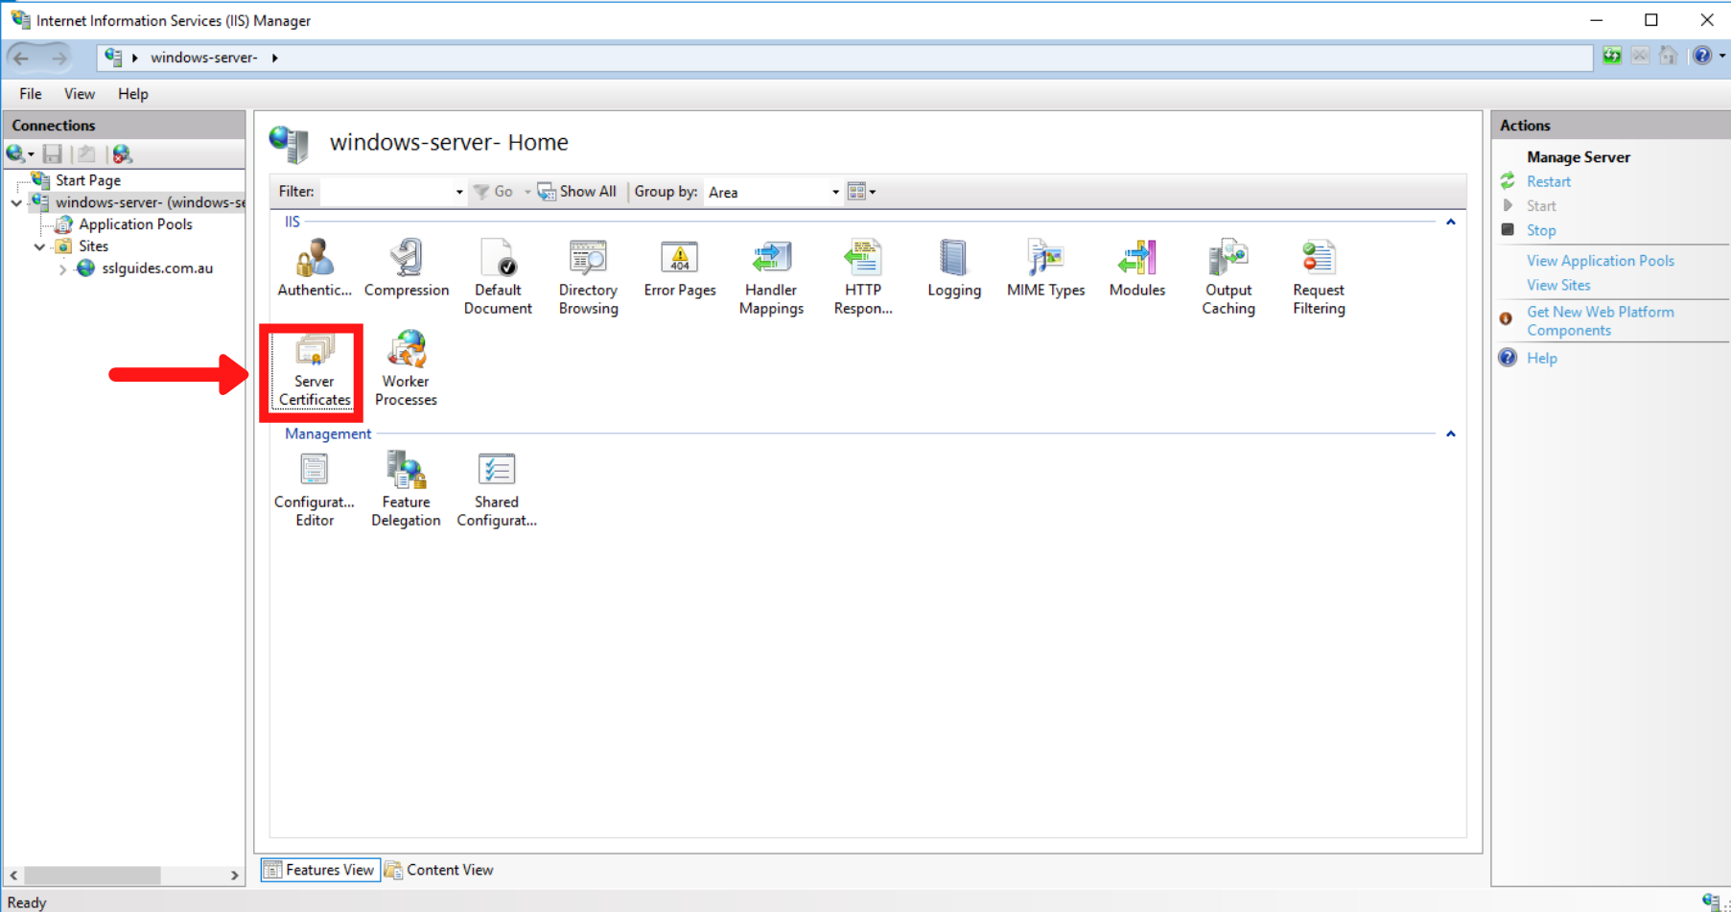Image resolution: width=1731 pixels, height=912 pixels.
Task: Open Default Document settings
Action: point(498,273)
